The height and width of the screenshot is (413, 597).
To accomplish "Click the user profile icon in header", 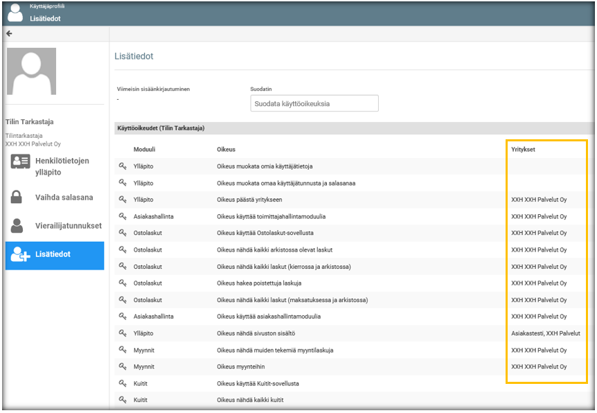I will coord(15,13).
